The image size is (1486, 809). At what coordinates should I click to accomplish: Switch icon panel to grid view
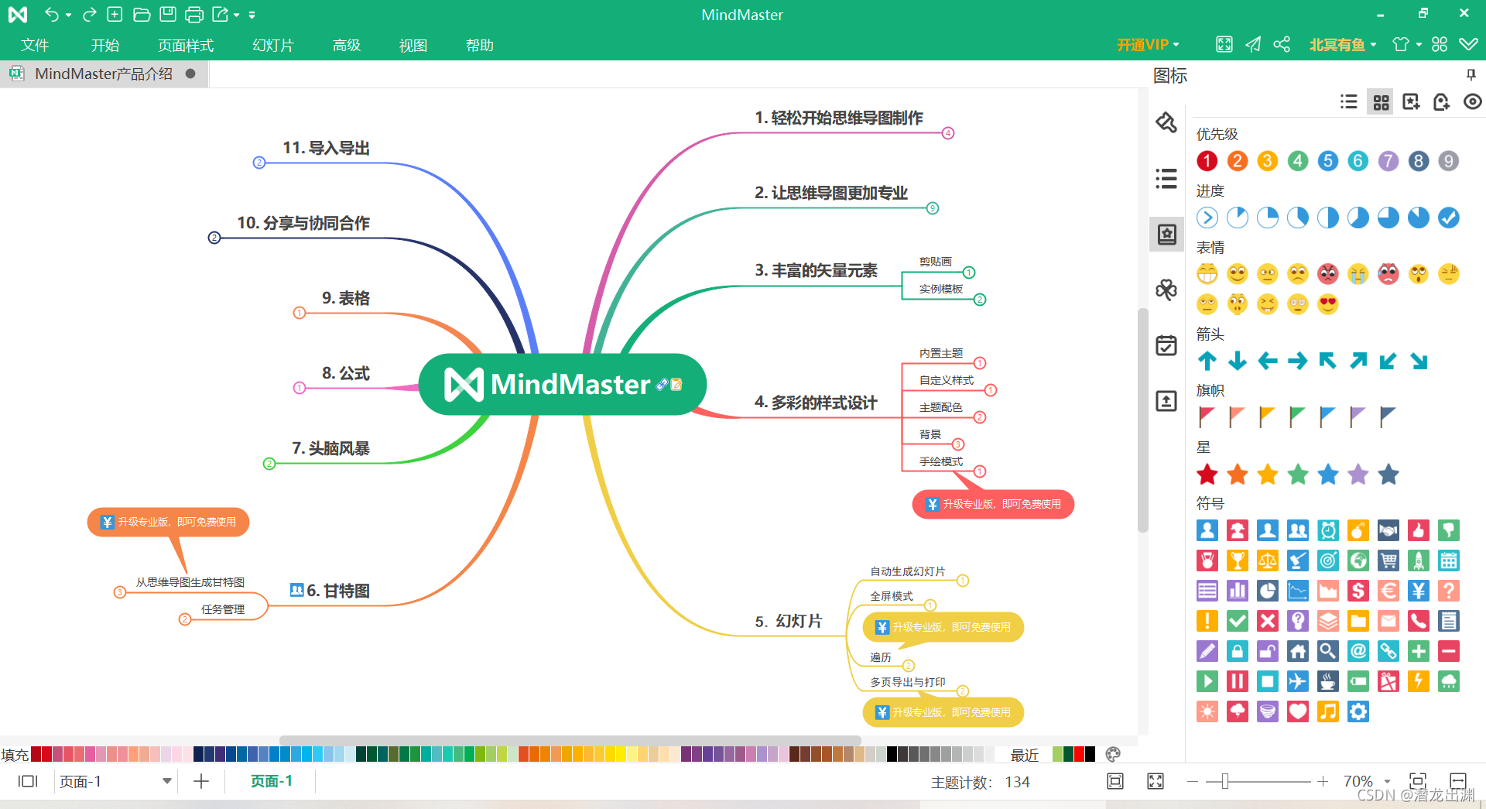coord(1381,102)
